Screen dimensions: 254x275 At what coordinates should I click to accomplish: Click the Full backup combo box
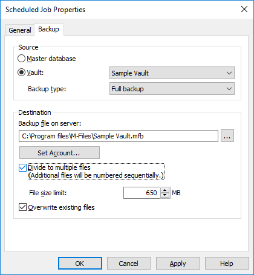172,89
